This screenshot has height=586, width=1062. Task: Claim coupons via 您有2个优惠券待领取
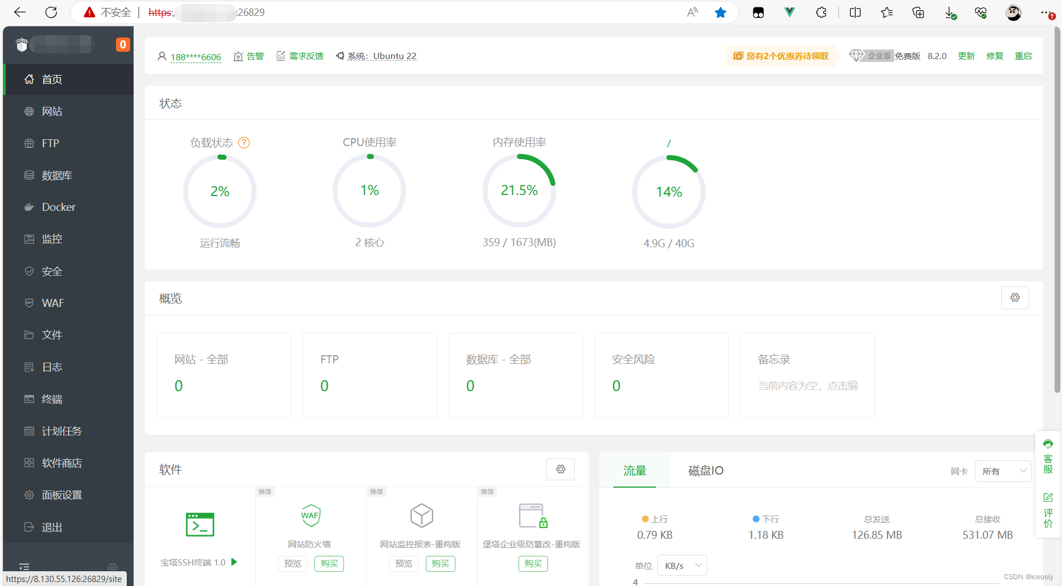coord(781,56)
